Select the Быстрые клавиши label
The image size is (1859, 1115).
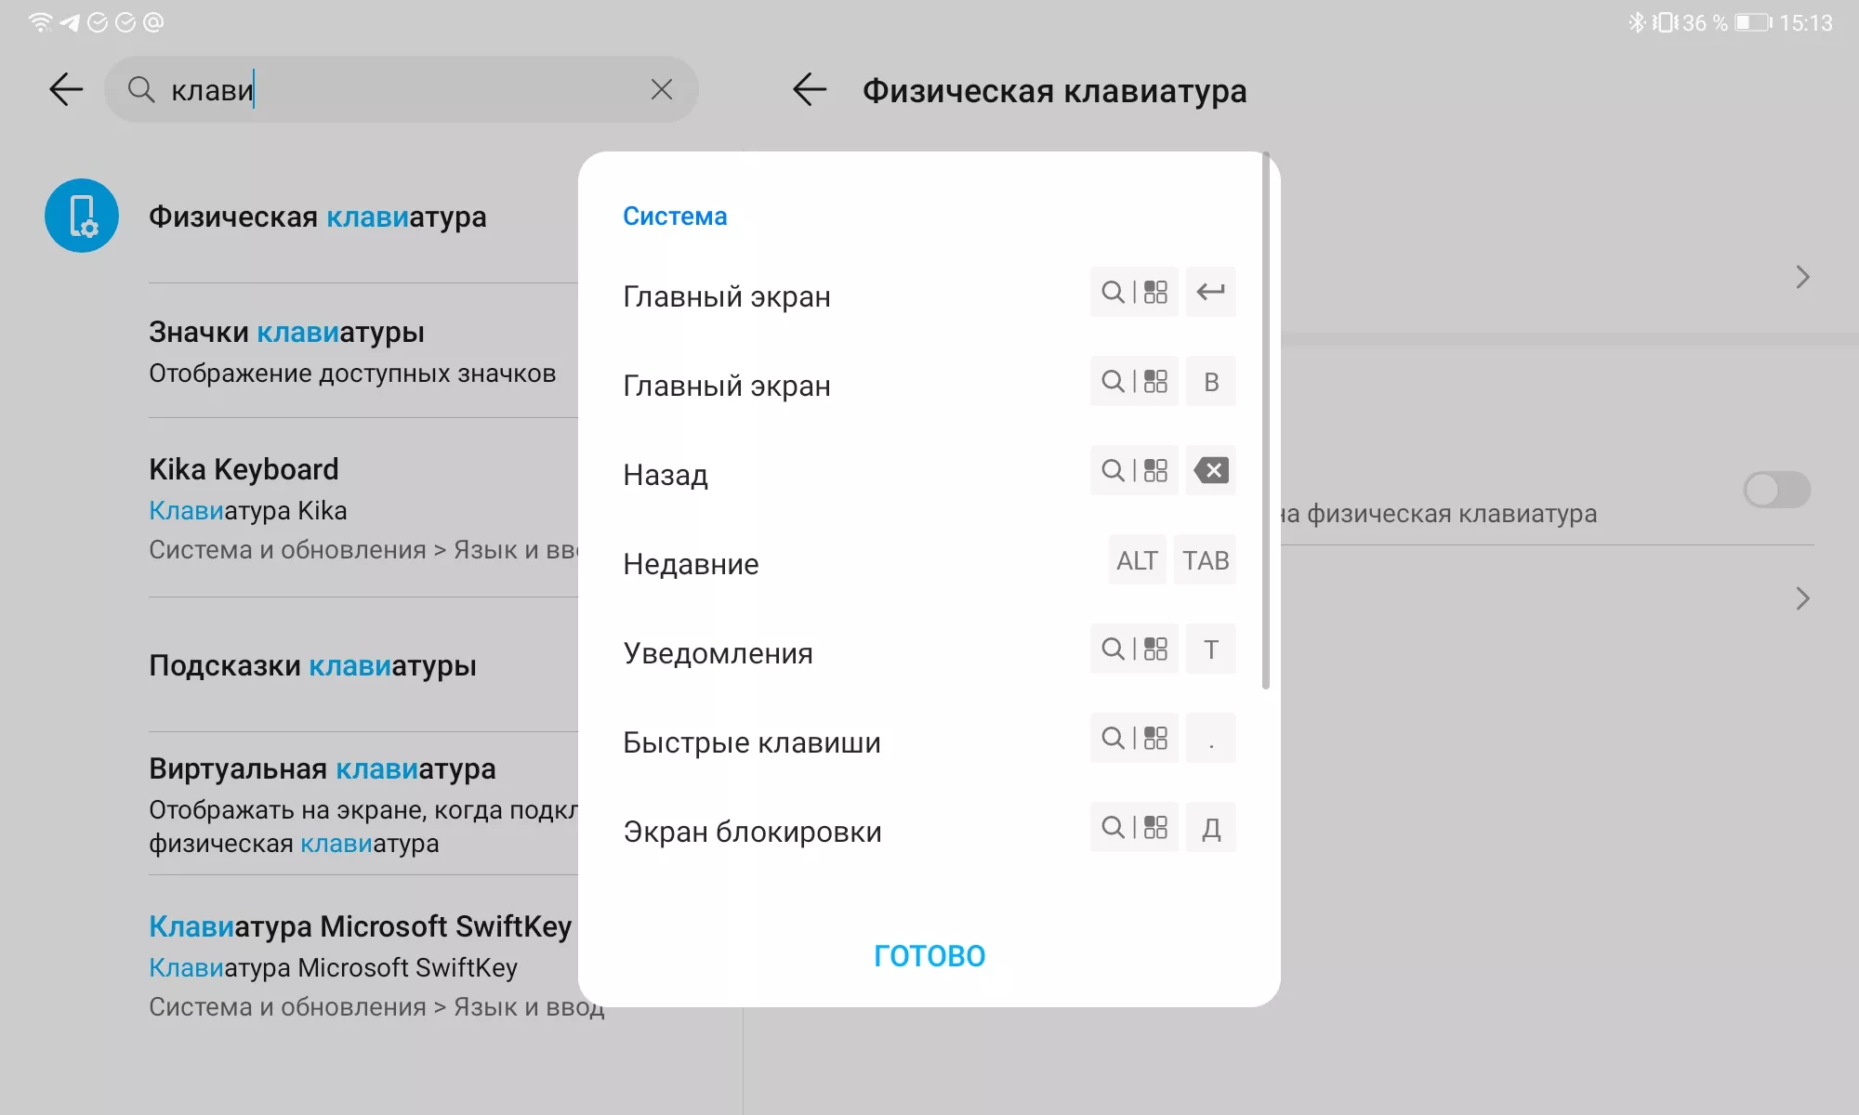tap(751, 742)
